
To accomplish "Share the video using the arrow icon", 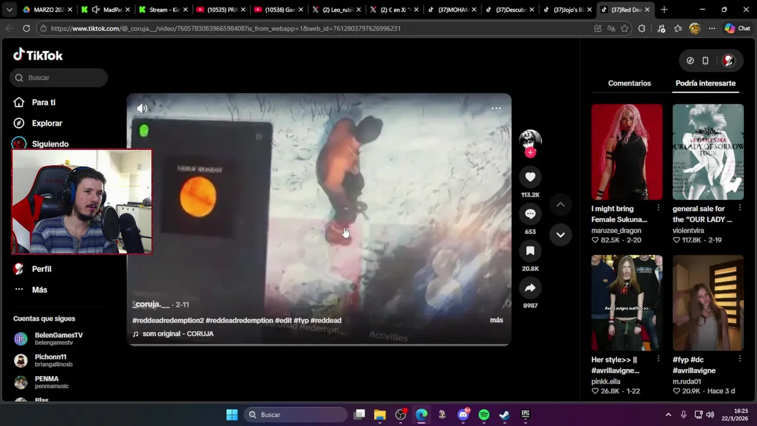I will [x=530, y=288].
